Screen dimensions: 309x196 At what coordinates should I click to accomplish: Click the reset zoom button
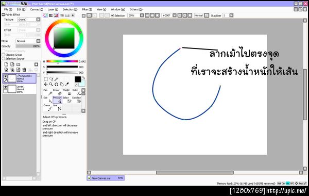(x=157, y=15)
